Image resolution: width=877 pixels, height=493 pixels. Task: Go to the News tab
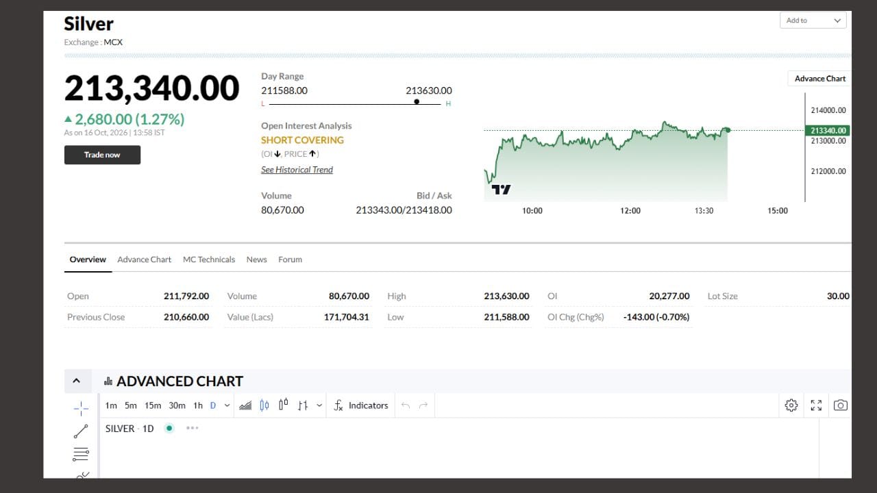coord(257,260)
